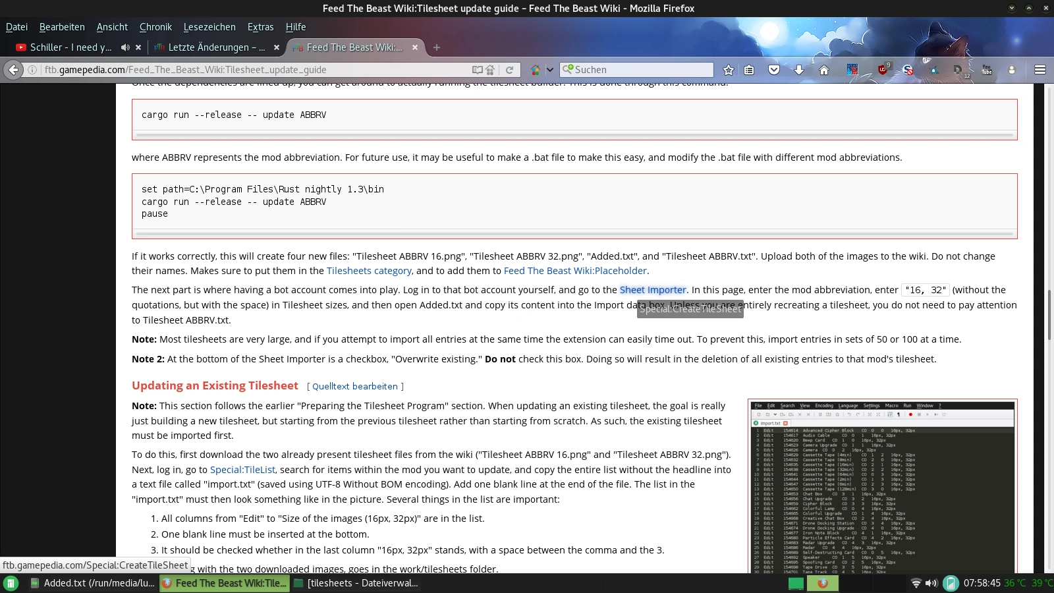Open Feed The Beast Wiki:Placeholder link
1054x593 pixels.
[x=575, y=271]
